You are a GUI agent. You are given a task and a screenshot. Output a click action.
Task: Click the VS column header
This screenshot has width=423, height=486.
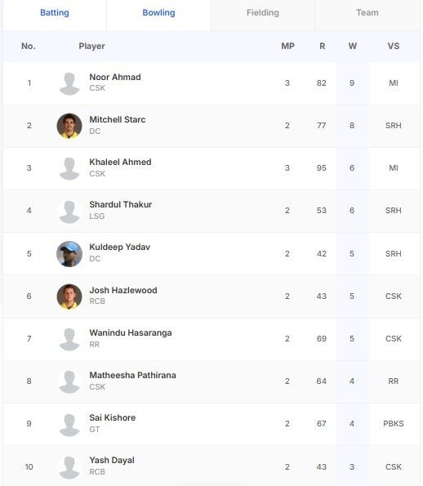pyautogui.click(x=394, y=47)
